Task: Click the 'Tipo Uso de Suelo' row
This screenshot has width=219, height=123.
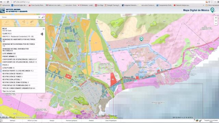Action: tap(20, 91)
